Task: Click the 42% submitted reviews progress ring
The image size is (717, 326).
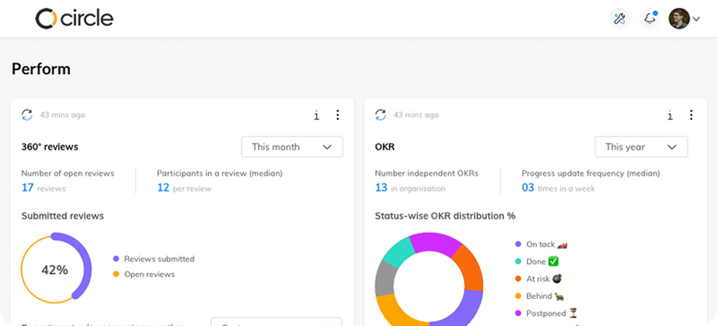Action: (55, 269)
